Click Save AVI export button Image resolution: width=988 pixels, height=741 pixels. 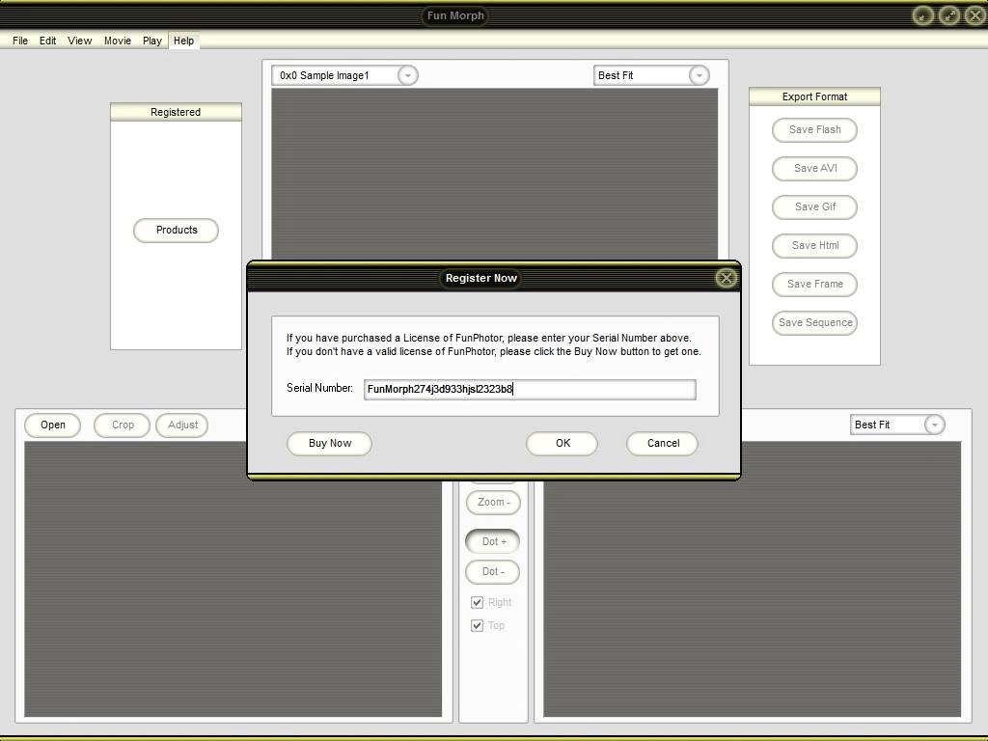tap(814, 168)
